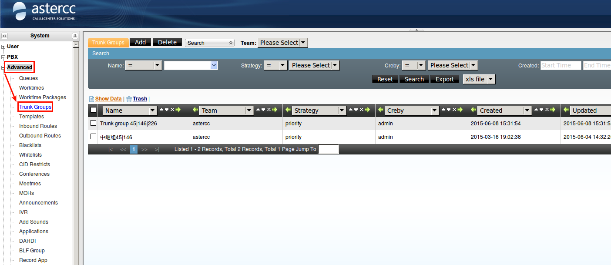Screen dimensions: 611x265
Task: Move Name column right with green arrow
Action: pos(178,110)
